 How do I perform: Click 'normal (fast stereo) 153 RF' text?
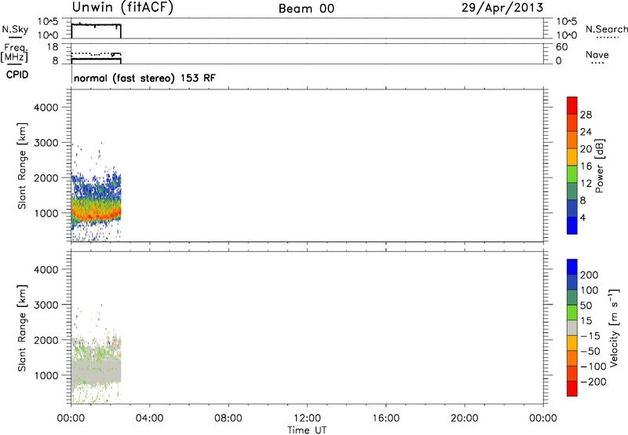tap(144, 78)
